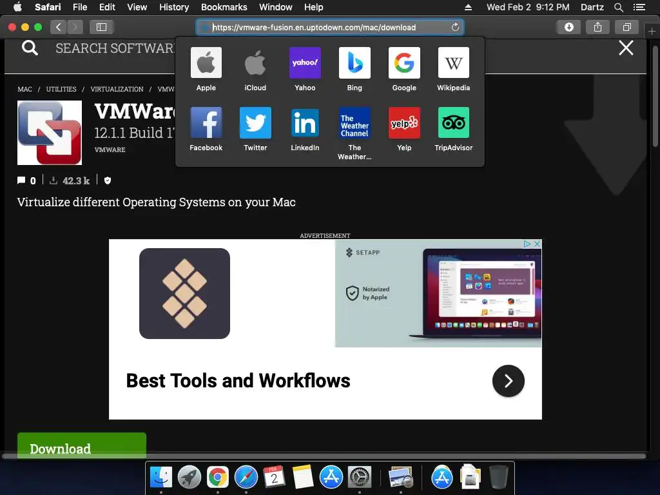
Task: Open the Safari menu in menu bar
Action: (48, 7)
